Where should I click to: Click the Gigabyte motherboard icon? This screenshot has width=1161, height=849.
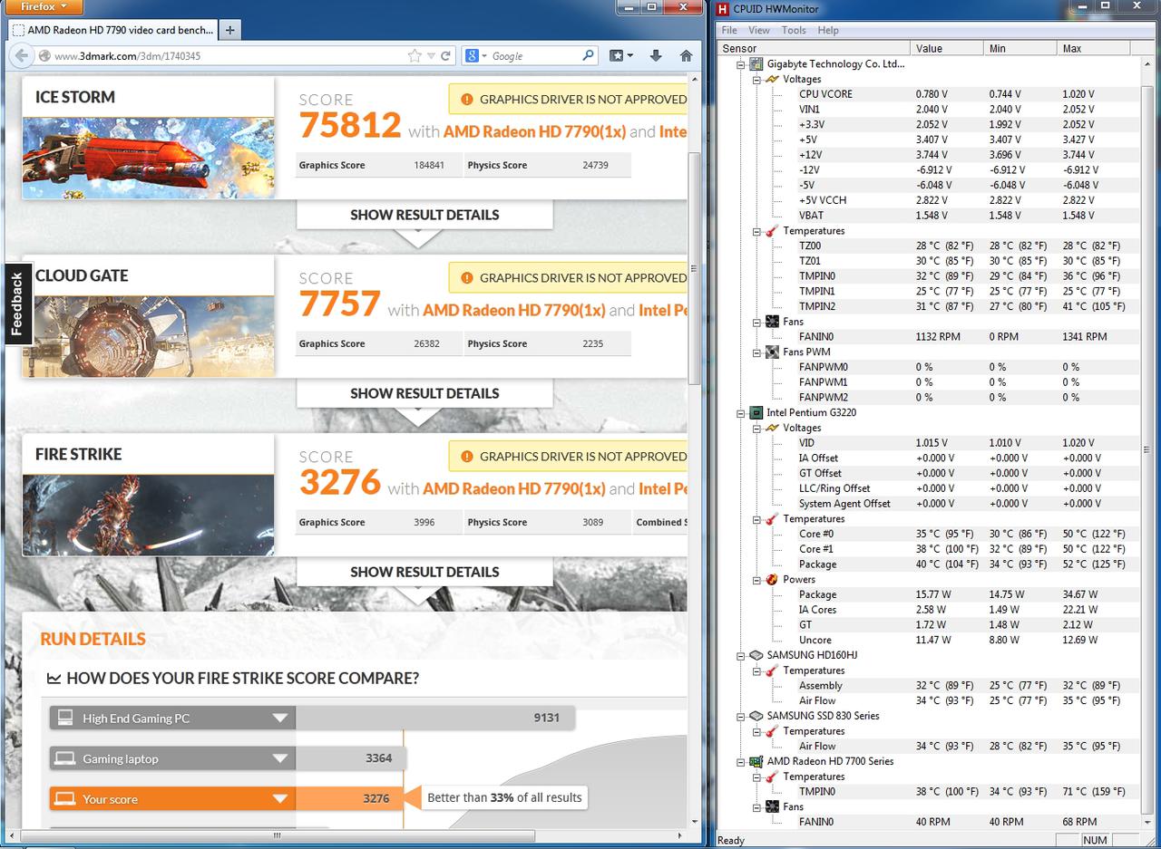point(756,64)
